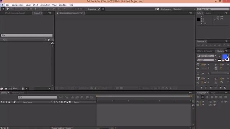
Task: Click the Layer Name column header
Action: [x=27, y=102]
